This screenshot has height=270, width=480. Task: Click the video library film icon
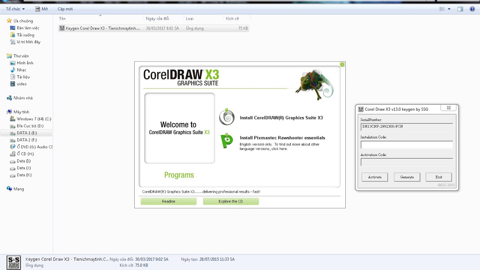[13, 84]
